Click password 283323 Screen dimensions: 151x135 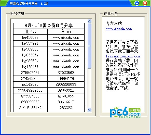tap(66, 108)
